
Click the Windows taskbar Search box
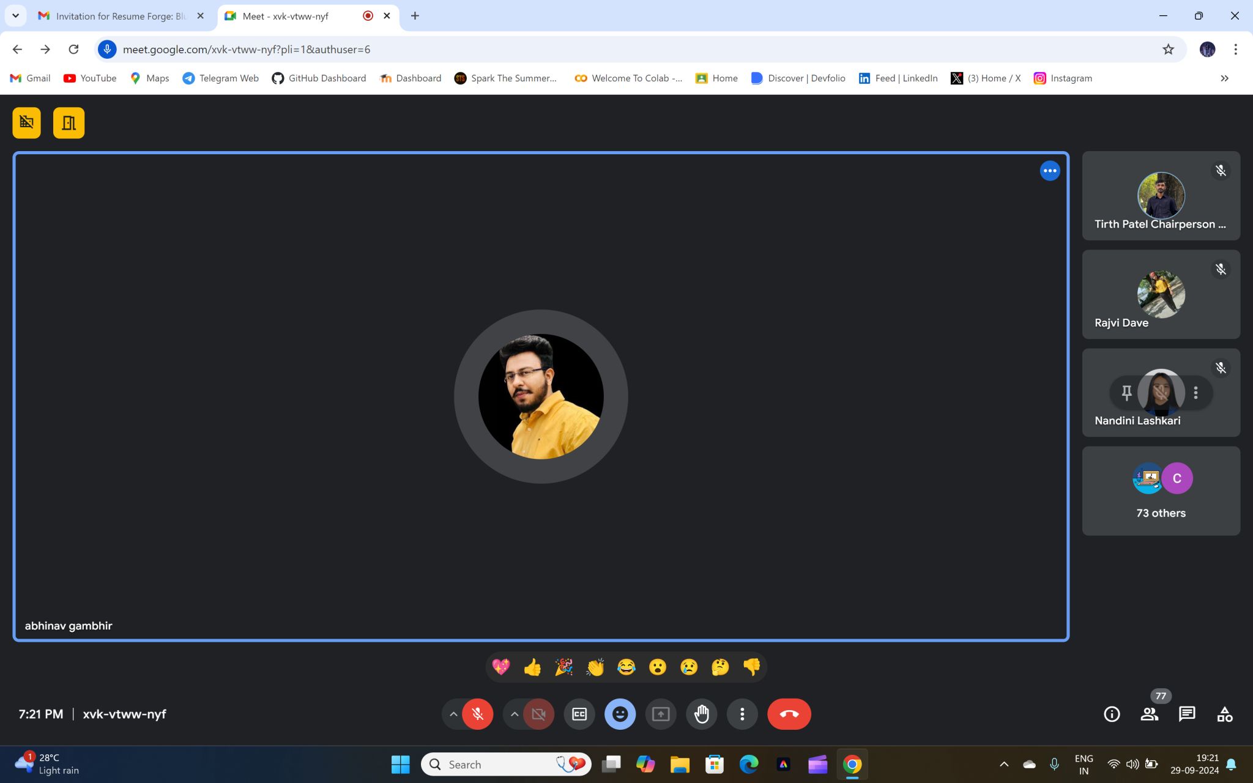coord(507,764)
